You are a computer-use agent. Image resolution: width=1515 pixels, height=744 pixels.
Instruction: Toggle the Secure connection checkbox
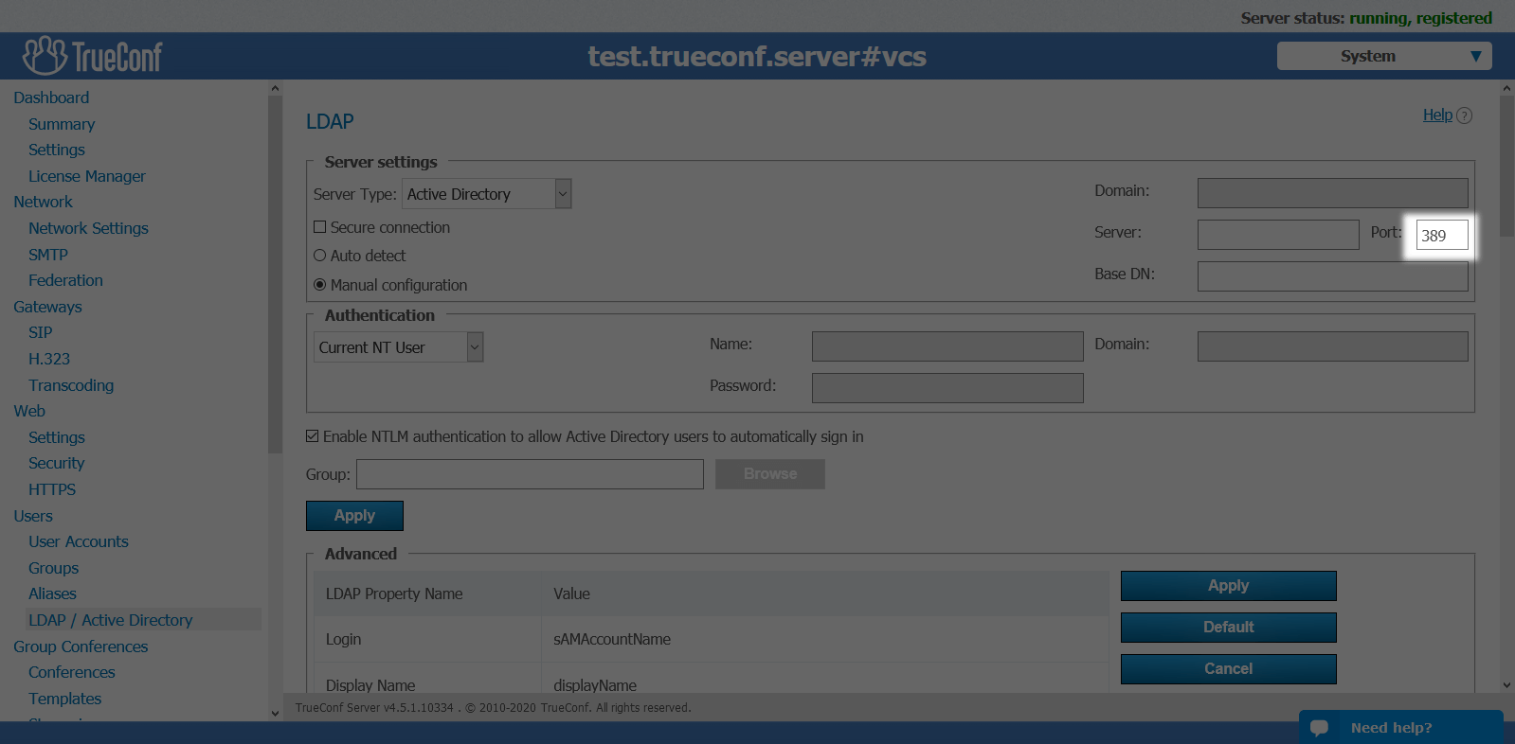(319, 227)
